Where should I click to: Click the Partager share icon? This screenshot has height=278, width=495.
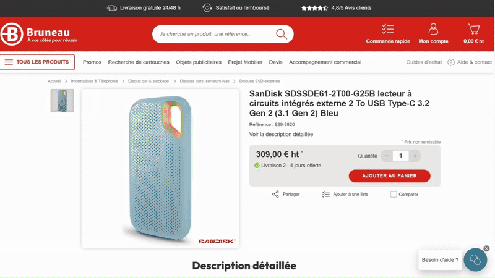point(276,194)
